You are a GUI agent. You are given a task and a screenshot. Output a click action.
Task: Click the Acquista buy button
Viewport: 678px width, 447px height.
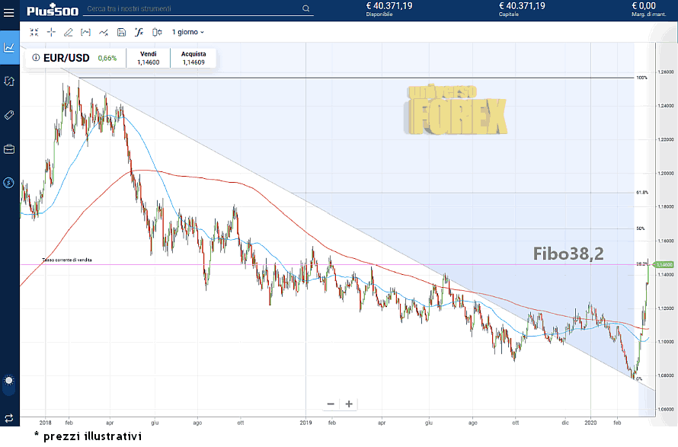(193, 59)
